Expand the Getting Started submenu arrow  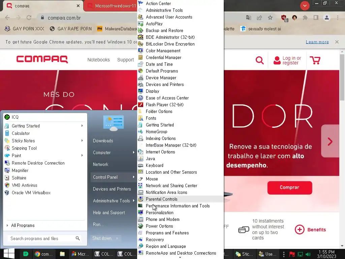(x=82, y=126)
